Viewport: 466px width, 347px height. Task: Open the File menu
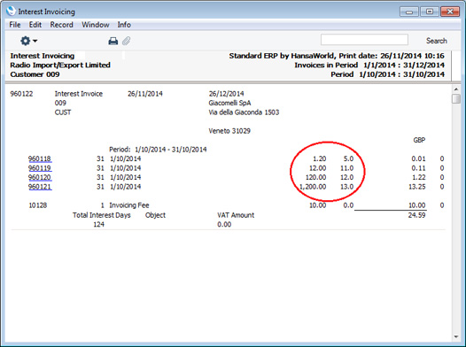(14, 25)
